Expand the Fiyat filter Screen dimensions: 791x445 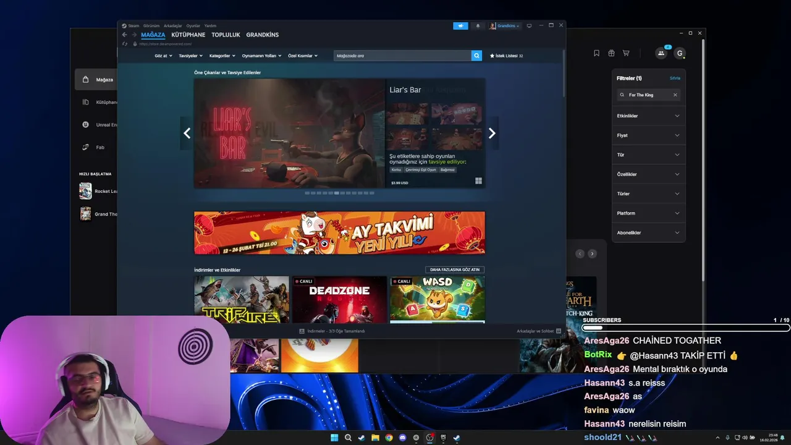click(648, 135)
